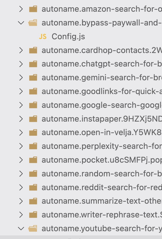
Task: Expand the autoname.random-search-for folder
Action: coord(21,174)
